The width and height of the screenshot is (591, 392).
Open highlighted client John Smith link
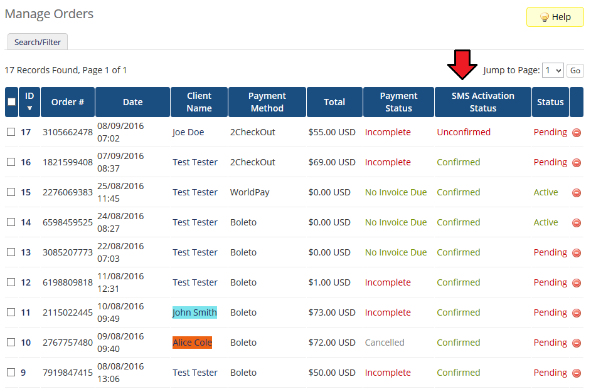point(194,312)
